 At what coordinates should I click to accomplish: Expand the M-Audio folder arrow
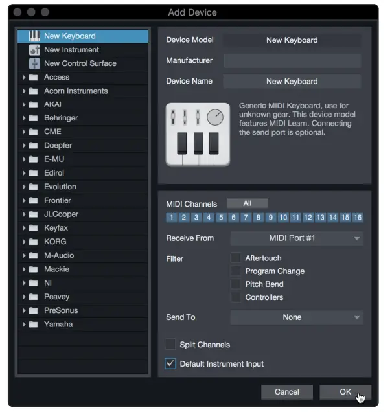point(24,255)
